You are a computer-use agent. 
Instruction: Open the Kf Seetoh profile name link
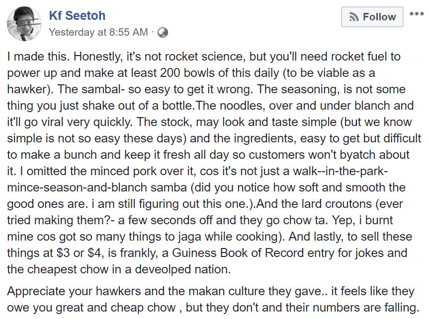point(77,15)
